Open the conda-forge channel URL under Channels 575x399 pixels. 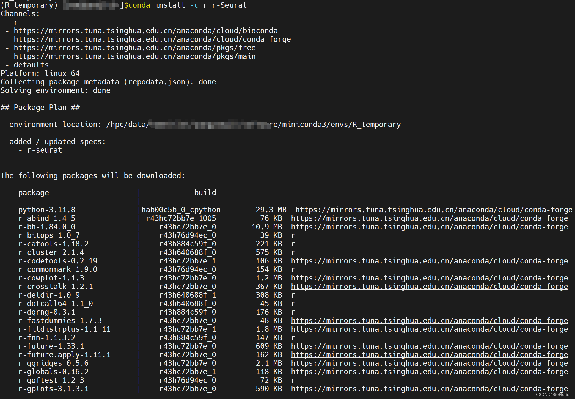click(152, 39)
